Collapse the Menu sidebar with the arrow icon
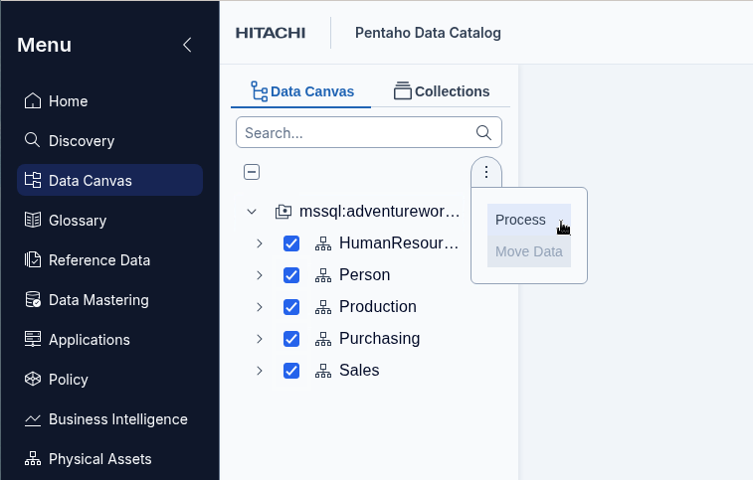753x480 pixels. pos(186,45)
